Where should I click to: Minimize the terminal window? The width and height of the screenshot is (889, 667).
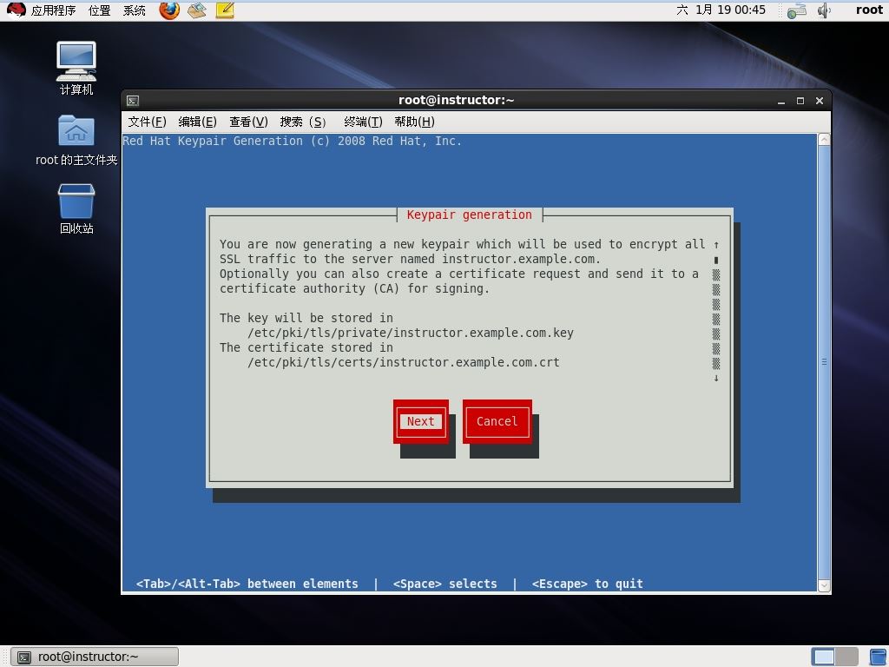coord(781,101)
